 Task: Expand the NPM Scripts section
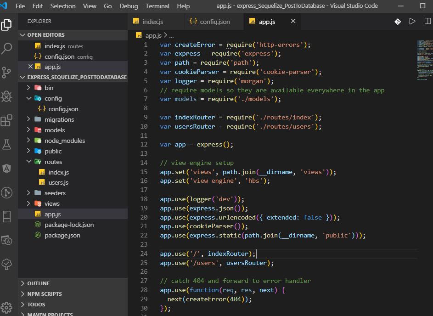[73, 293]
